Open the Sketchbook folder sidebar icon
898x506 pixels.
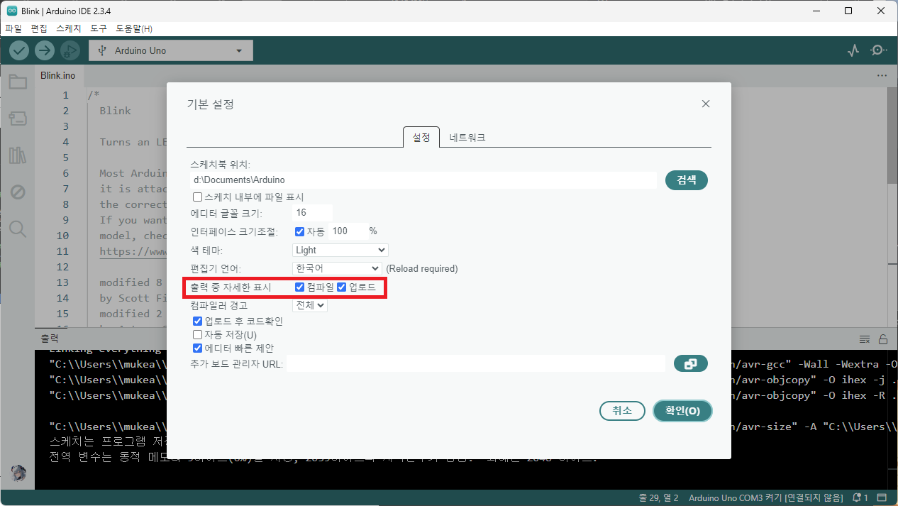click(x=18, y=82)
